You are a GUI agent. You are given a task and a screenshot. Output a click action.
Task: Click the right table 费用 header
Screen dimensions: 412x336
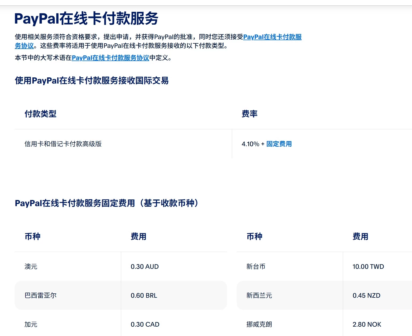click(361, 237)
